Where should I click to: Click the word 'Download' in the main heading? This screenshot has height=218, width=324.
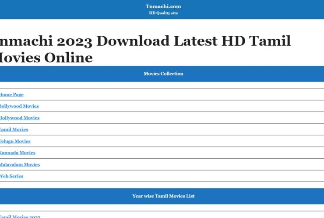pyautogui.click(x=133, y=41)
